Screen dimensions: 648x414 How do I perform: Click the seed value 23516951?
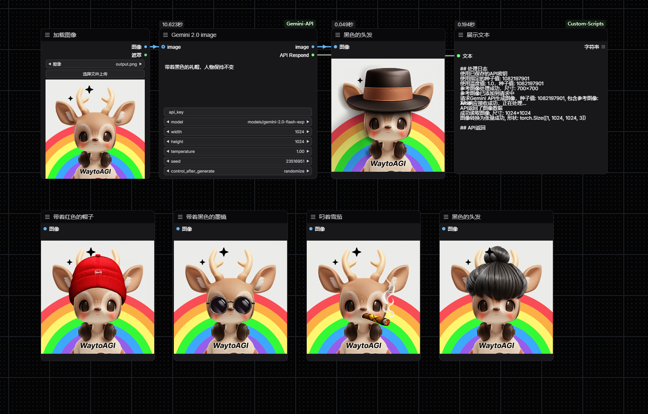[x=295, y=161]
